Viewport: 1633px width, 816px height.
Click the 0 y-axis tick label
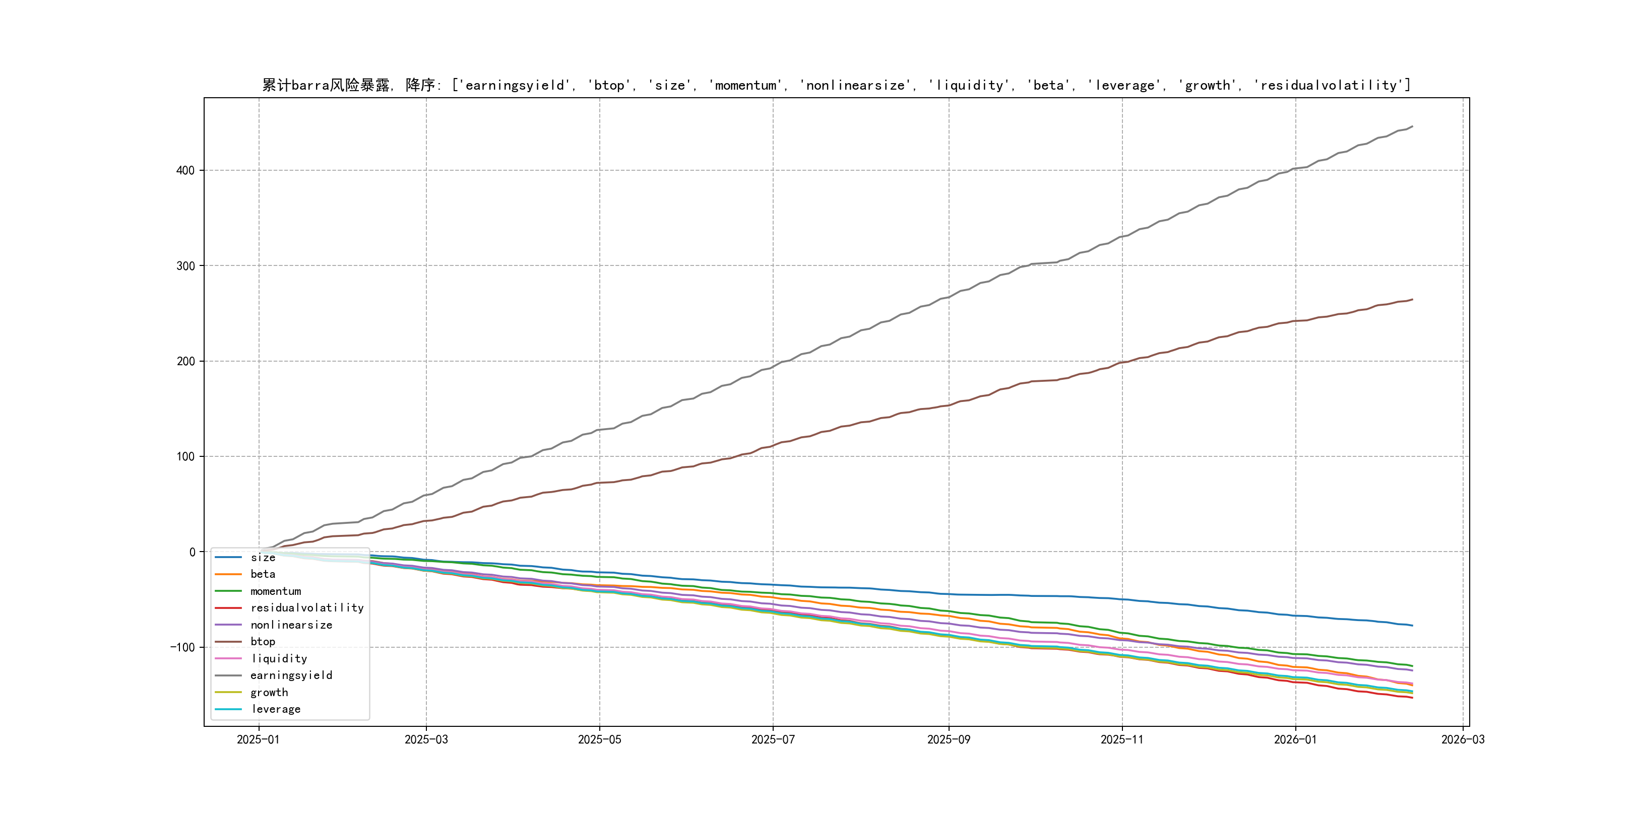coord(192,552)
